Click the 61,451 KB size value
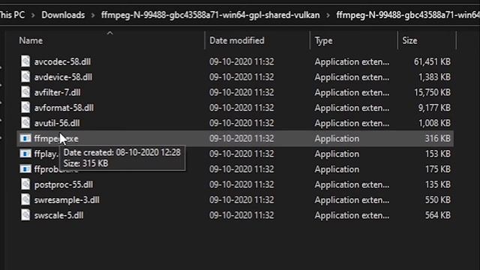480x270 pixels. [432, 61]
